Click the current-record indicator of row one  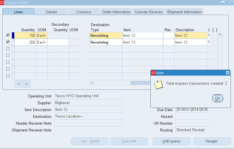point(13,35)
